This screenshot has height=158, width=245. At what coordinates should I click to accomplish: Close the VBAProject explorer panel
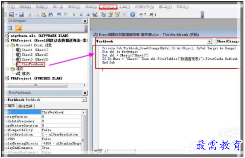point(85,21)
